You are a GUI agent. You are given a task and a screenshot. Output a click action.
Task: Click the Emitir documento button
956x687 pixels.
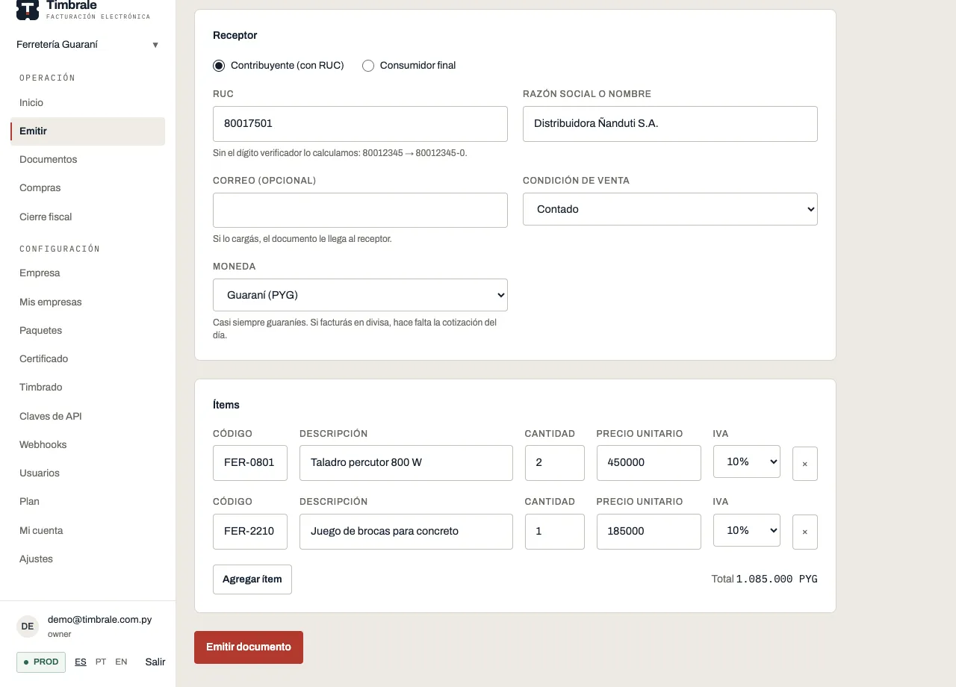coord(249,647)
